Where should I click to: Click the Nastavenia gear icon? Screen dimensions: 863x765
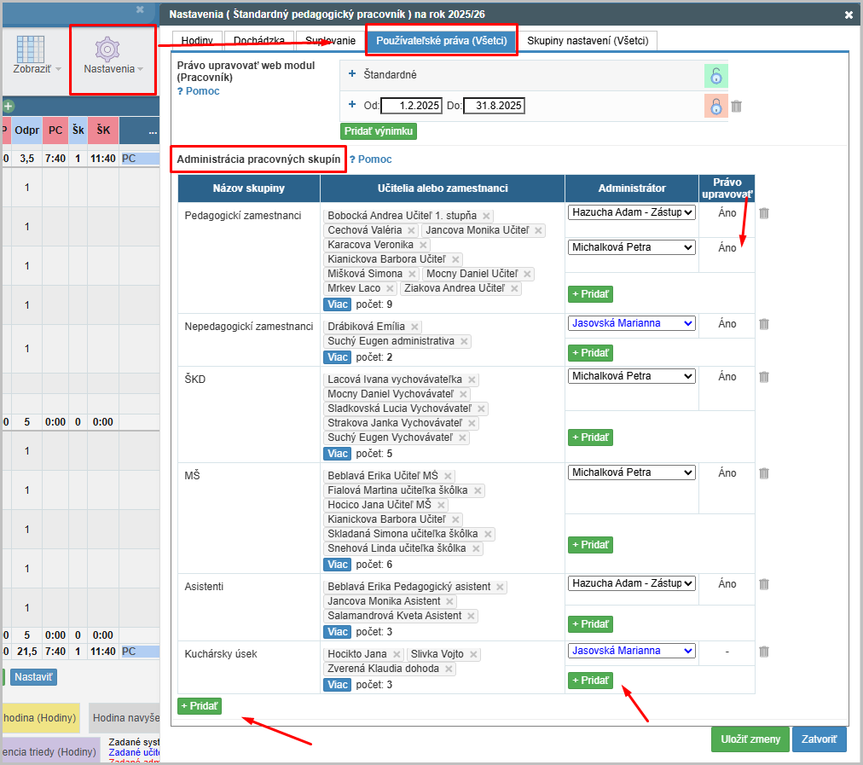[107, 48]
